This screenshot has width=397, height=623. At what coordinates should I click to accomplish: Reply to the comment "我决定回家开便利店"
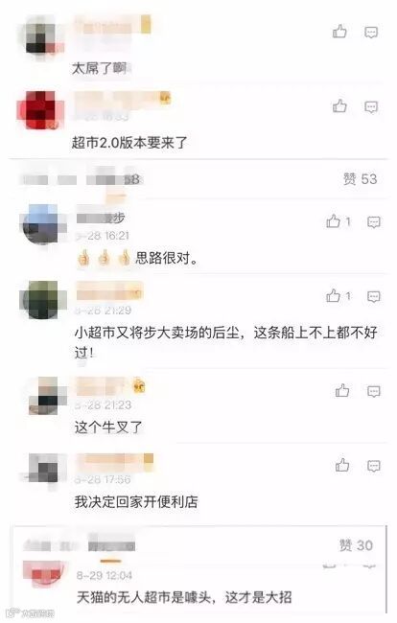[x=374, y=466]
